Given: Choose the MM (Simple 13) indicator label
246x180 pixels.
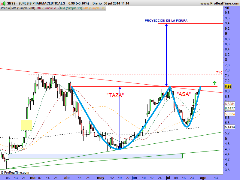Looking at the screenshot, I should click(71, 8).
